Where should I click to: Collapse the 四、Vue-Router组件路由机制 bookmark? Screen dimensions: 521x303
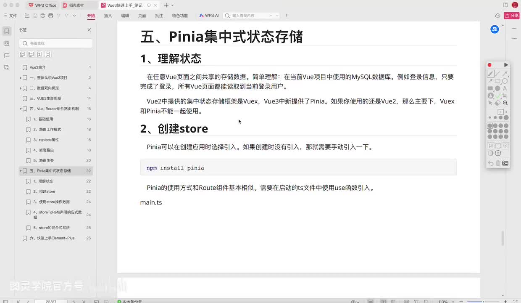(21, 109)
